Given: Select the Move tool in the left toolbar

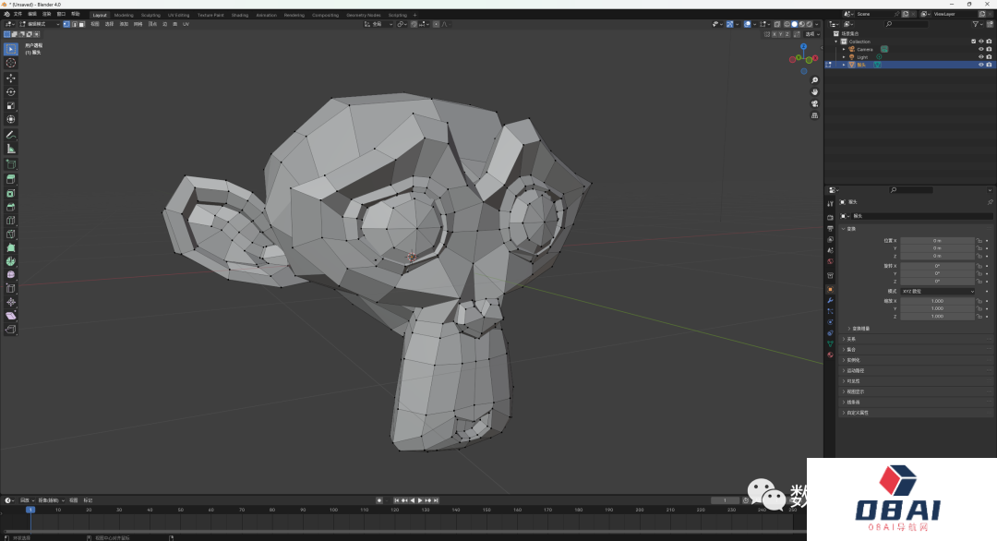Looking at the screenshot, I should coord(11,78).
